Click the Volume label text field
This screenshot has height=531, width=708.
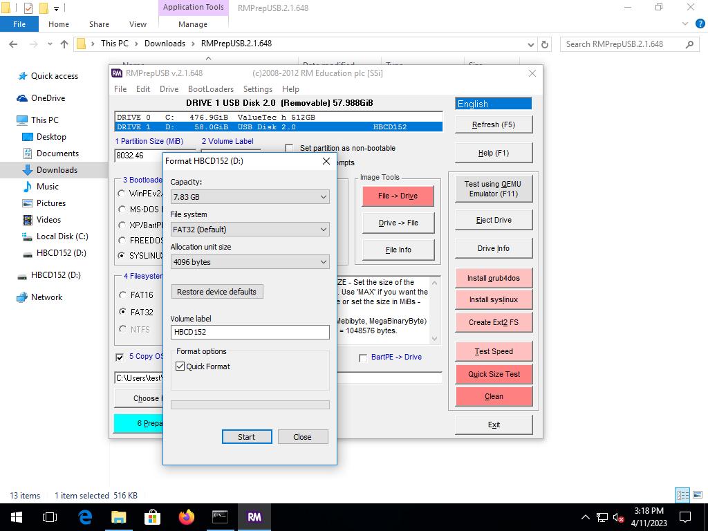point(250,332)
